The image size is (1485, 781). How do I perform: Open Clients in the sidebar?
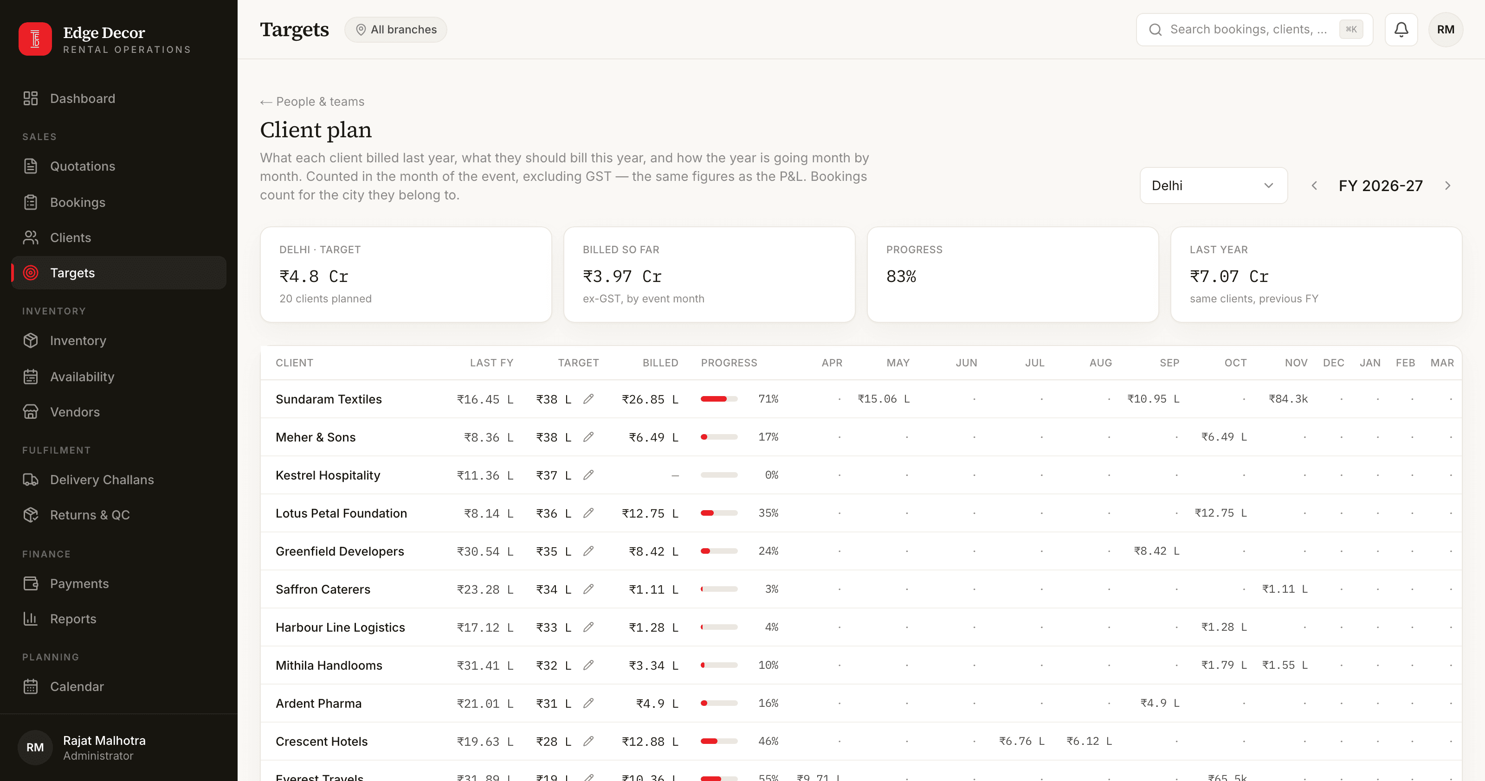tap(118, 237)
